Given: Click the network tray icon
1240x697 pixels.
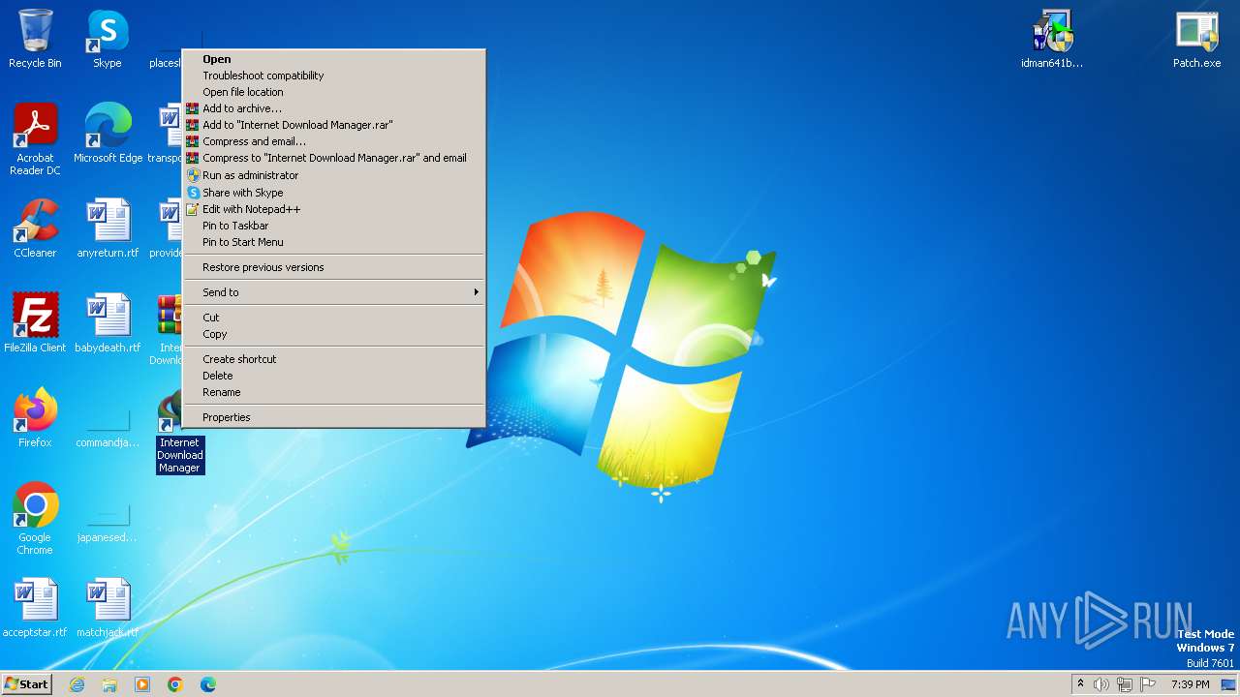Looking at the screenshot, I should coord(1125,684).
